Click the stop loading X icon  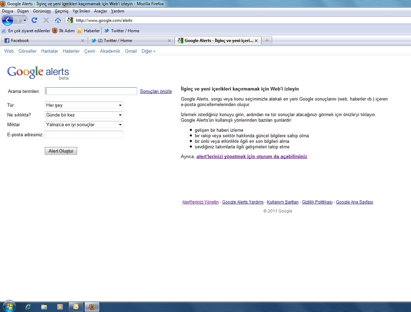[46, 20]
